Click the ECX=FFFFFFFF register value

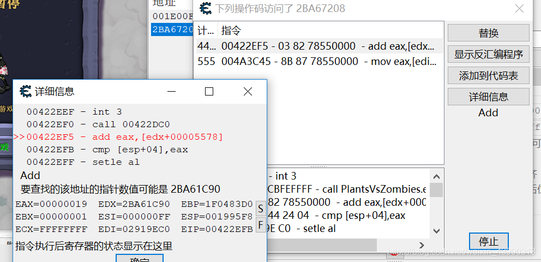click(x=51, y=229)
